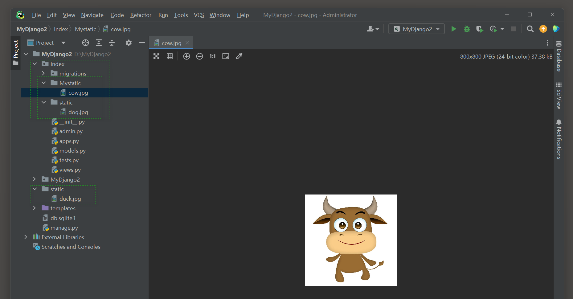This screenshot has width=573, height=299.
Task: Expand the migrations folder
Action: pyautogui.click(x=43, y=73)
